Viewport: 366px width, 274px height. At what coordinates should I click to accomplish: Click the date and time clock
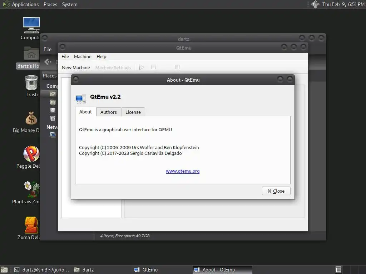pos(343,4)
